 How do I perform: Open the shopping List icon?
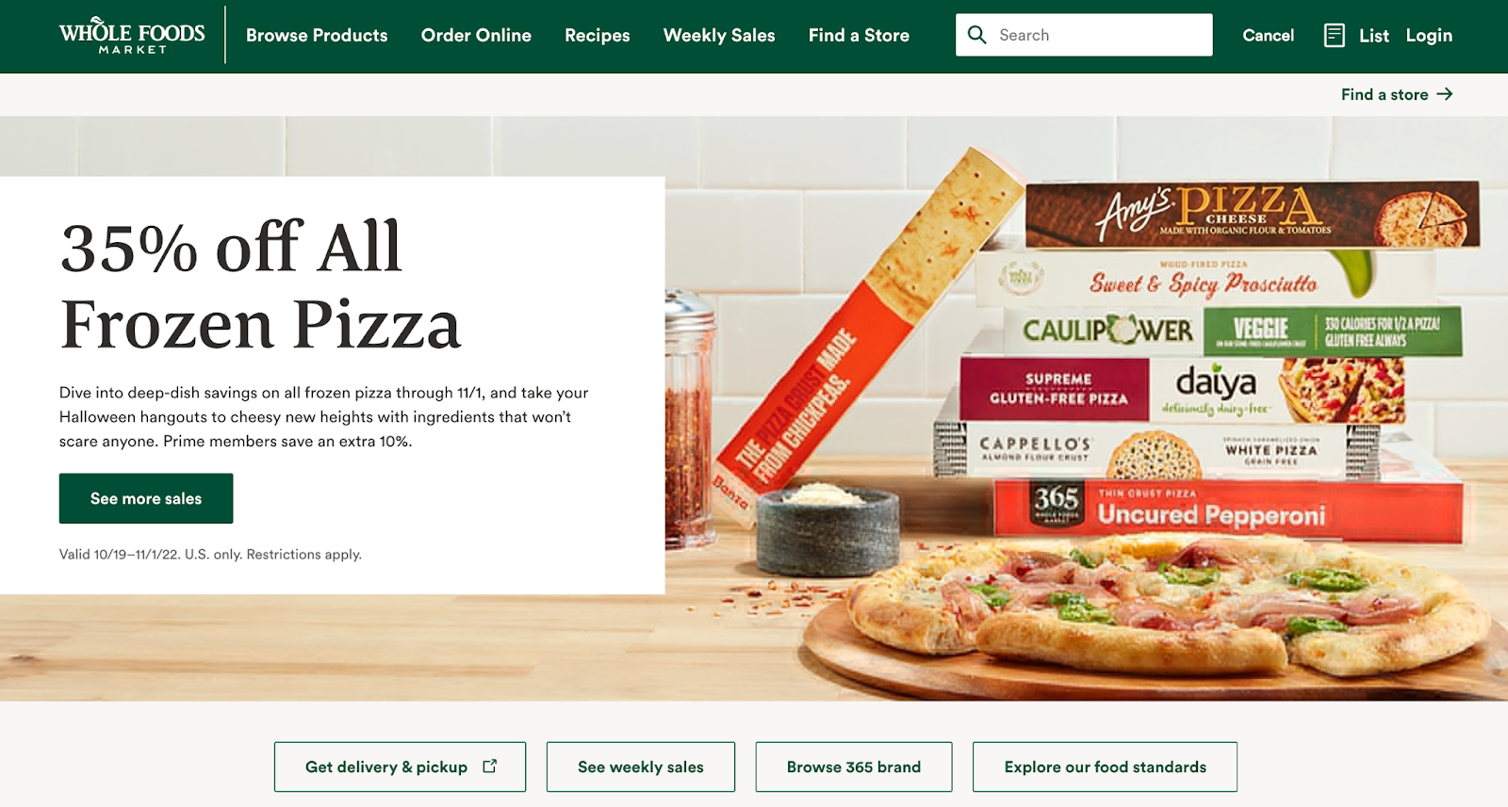1334,36
